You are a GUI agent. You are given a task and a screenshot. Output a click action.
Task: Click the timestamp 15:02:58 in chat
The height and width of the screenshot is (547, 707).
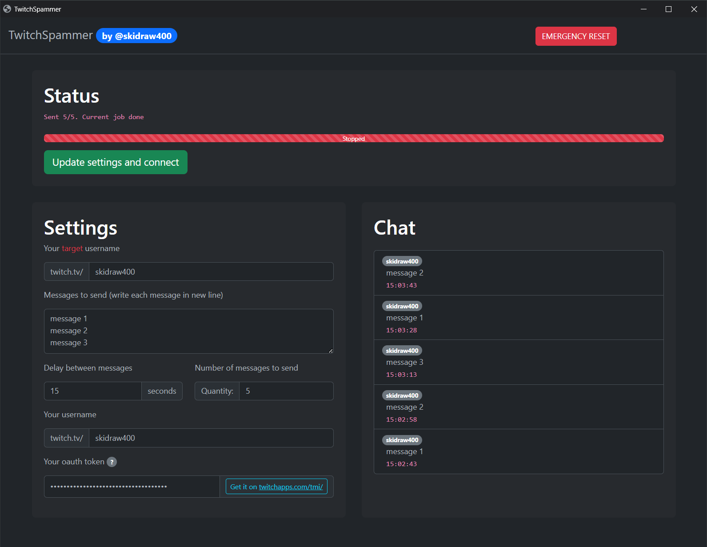pyautogui.click(x=402, y=419)
